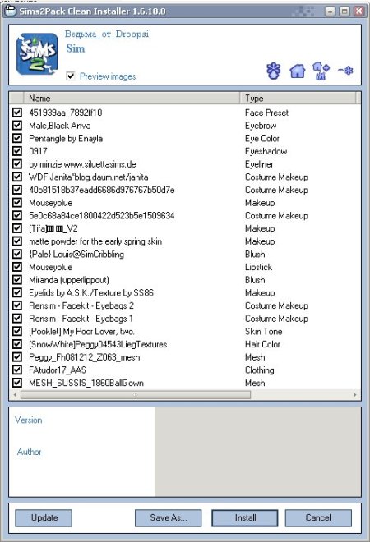Select the Mouseyblue Lipstick row

185,267
